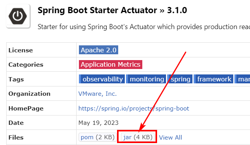Click the May 19, 2023 date value
This screenshot has width=250, height=145.
[x=98, y=123]
